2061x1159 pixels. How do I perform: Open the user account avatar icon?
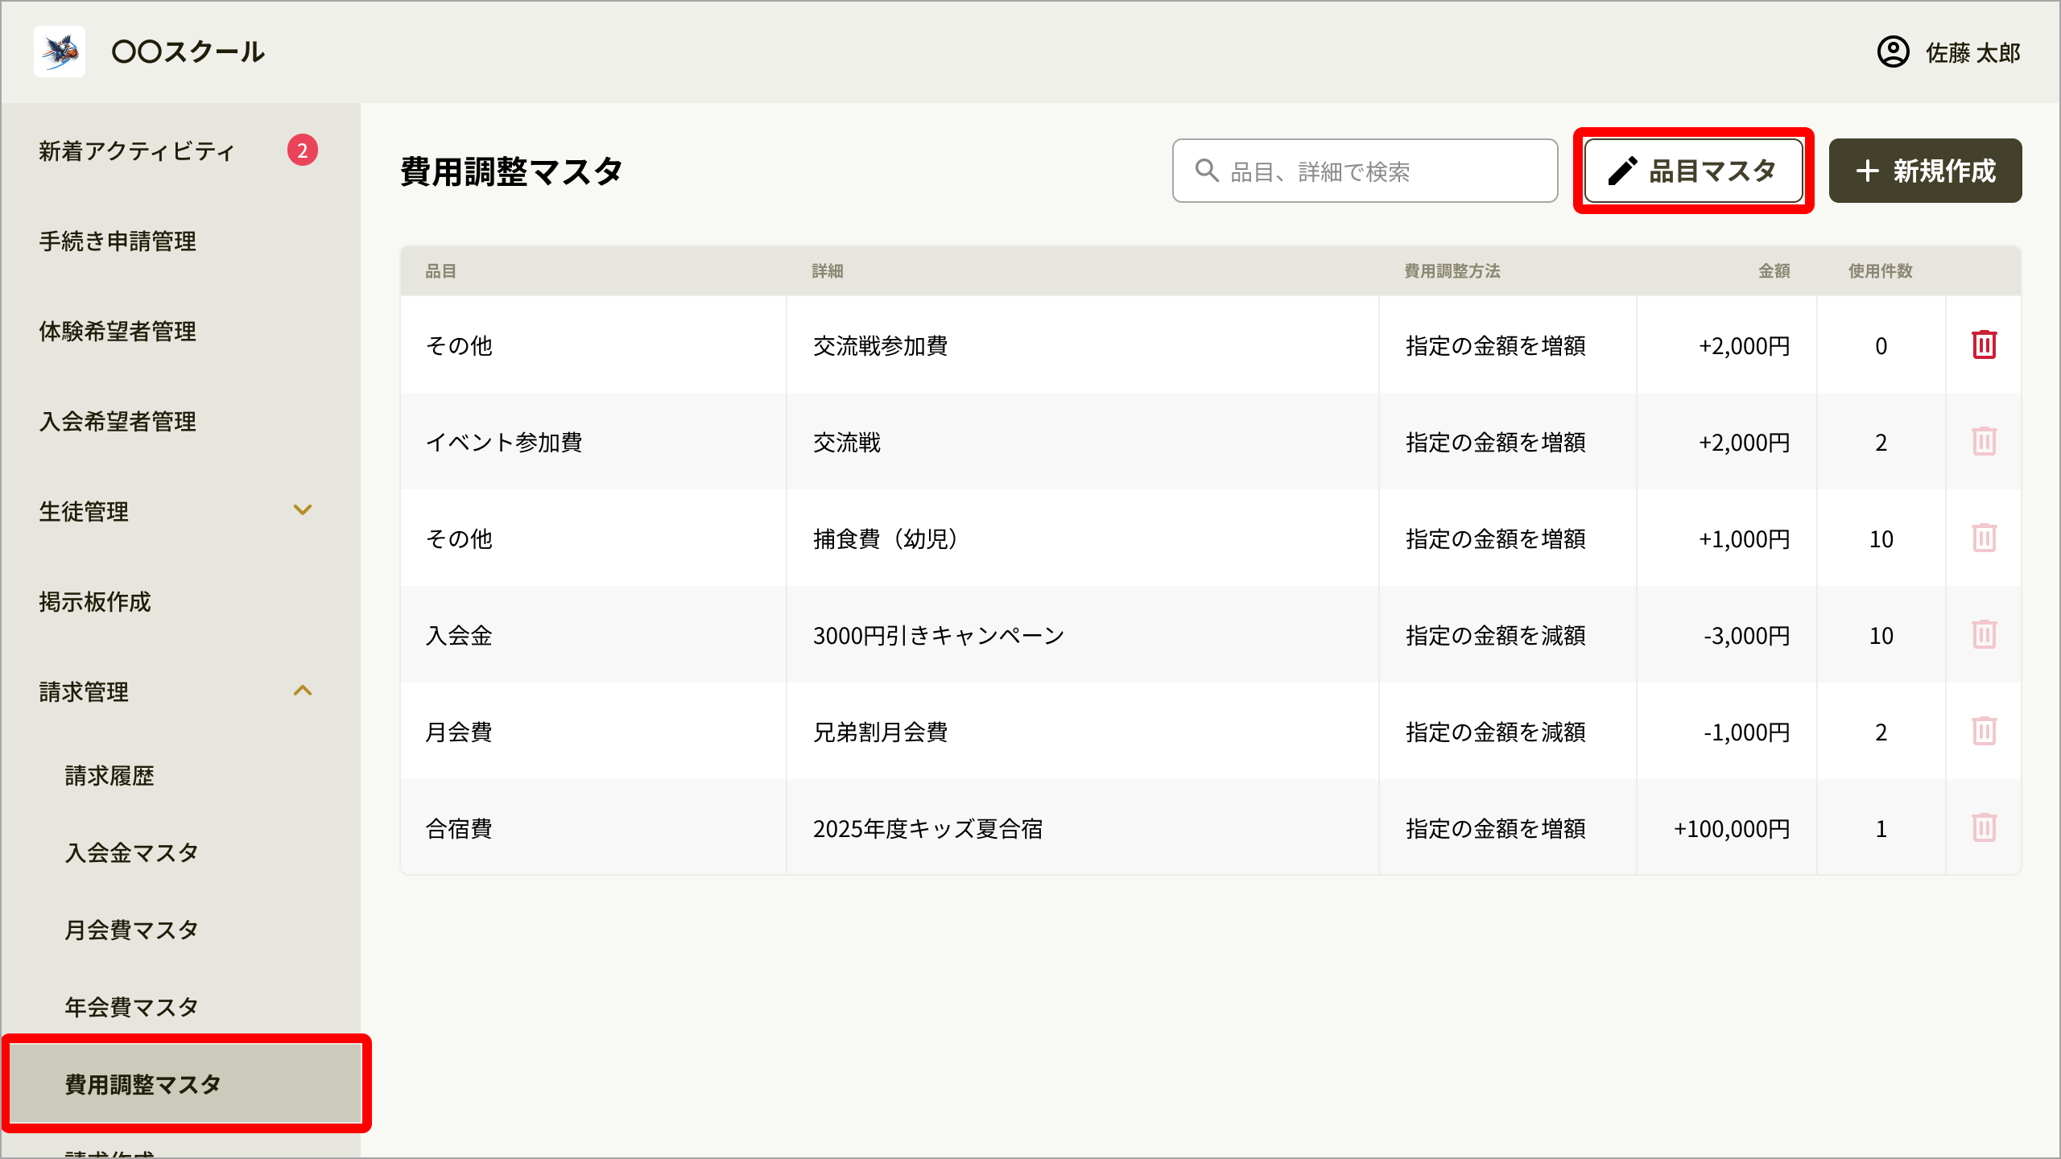click(x=1893, y=52)
